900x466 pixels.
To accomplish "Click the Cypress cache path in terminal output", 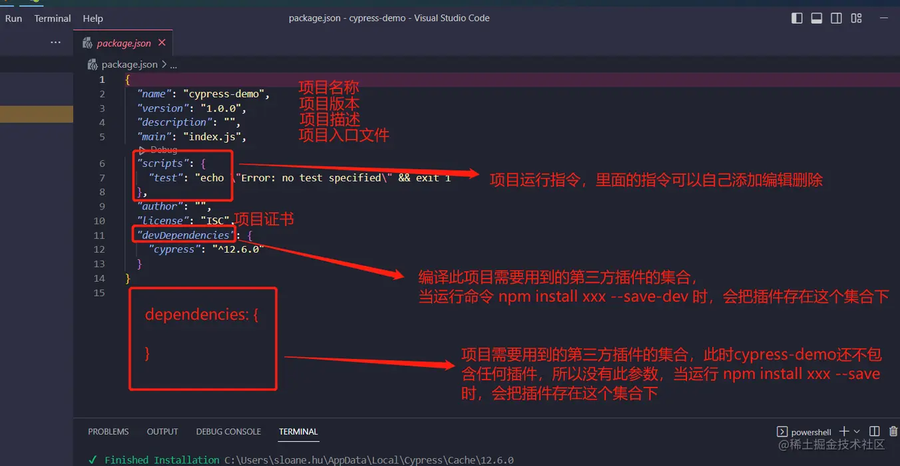I will click(x=369, y=460).
